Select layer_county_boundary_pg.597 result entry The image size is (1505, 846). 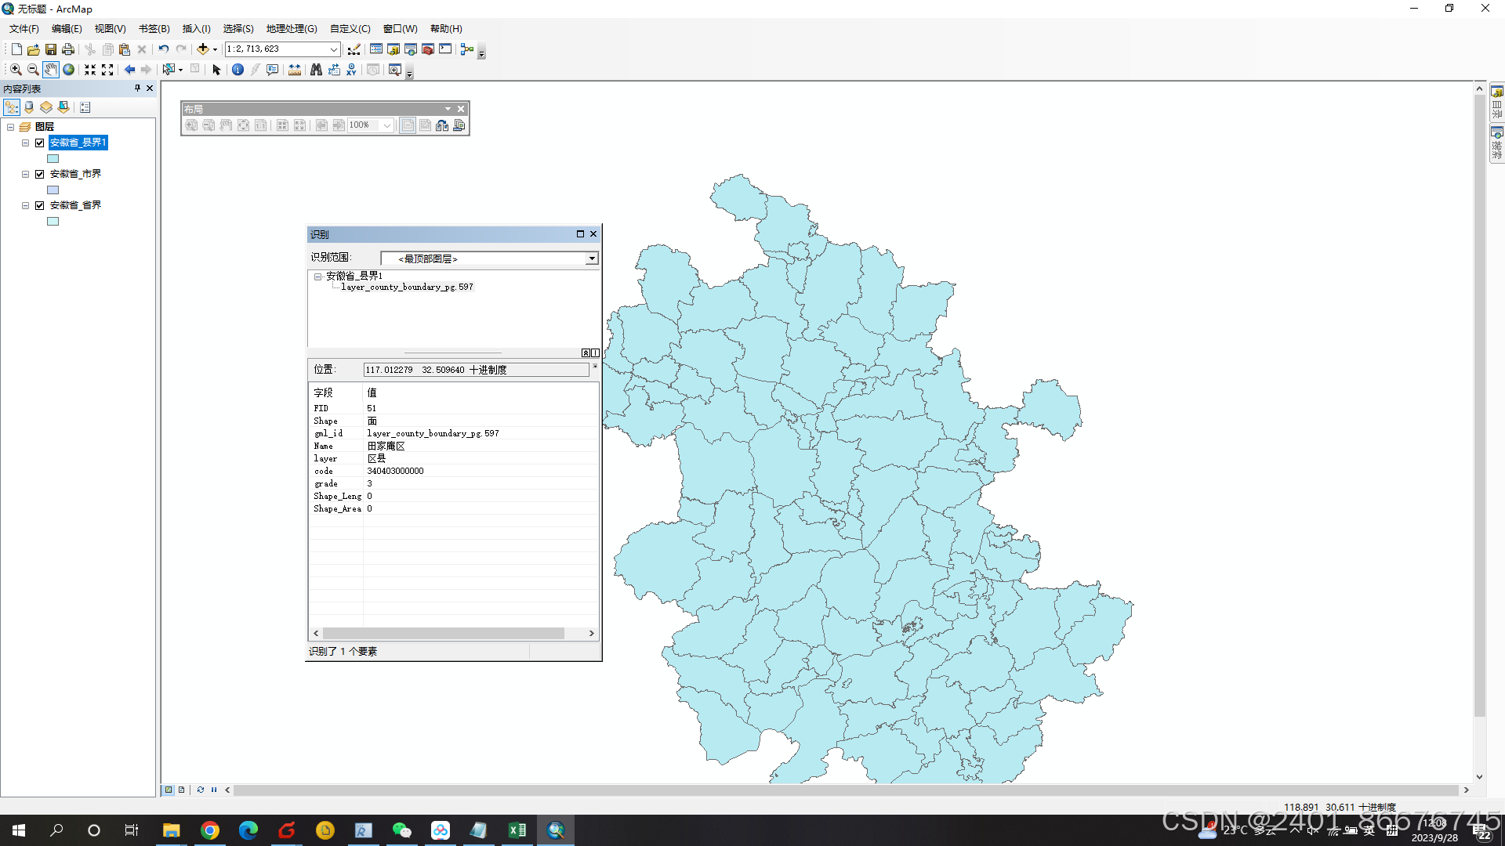[407, 287]
